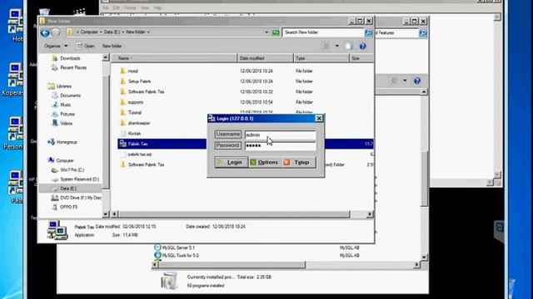
Task: Select Data (E:) drive in navigation pane
Action: coord(68,189)
